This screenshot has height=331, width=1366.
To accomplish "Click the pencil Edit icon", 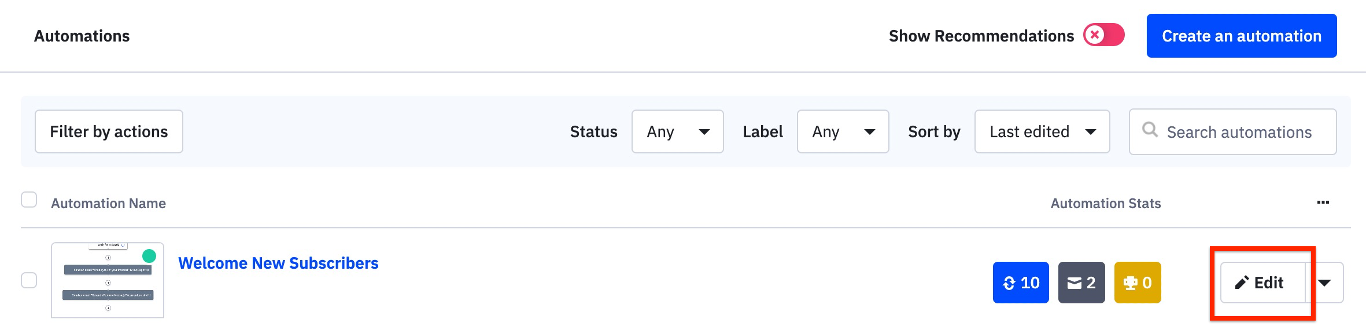I will coord(1242,283).
